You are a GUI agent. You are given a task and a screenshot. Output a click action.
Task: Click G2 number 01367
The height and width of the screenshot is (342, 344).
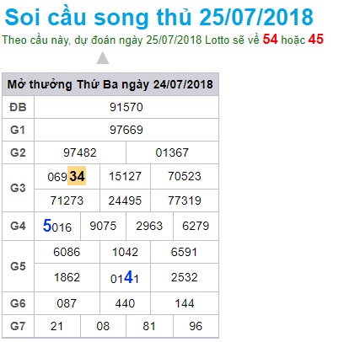[x=172, y=152]
